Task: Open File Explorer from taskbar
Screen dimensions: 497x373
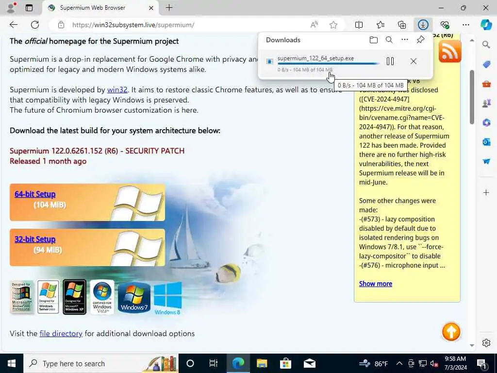Action: click(262, 363)
